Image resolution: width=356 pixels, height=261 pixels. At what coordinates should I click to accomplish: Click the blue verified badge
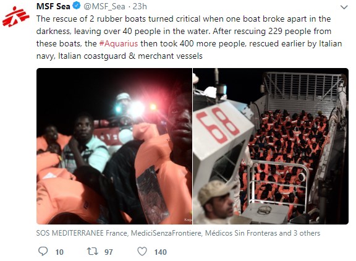click(77, 6)
